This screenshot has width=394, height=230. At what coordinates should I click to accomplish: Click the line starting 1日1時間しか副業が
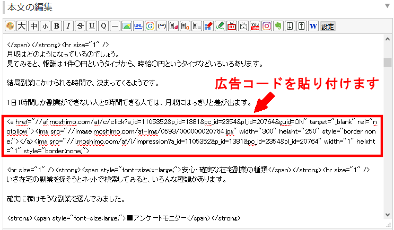tap(129, 102)
